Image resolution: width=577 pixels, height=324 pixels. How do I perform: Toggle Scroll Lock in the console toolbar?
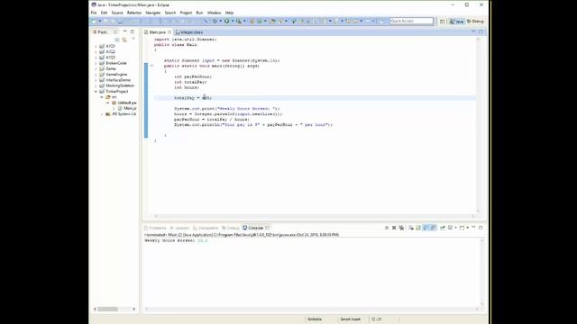(418, 228)
